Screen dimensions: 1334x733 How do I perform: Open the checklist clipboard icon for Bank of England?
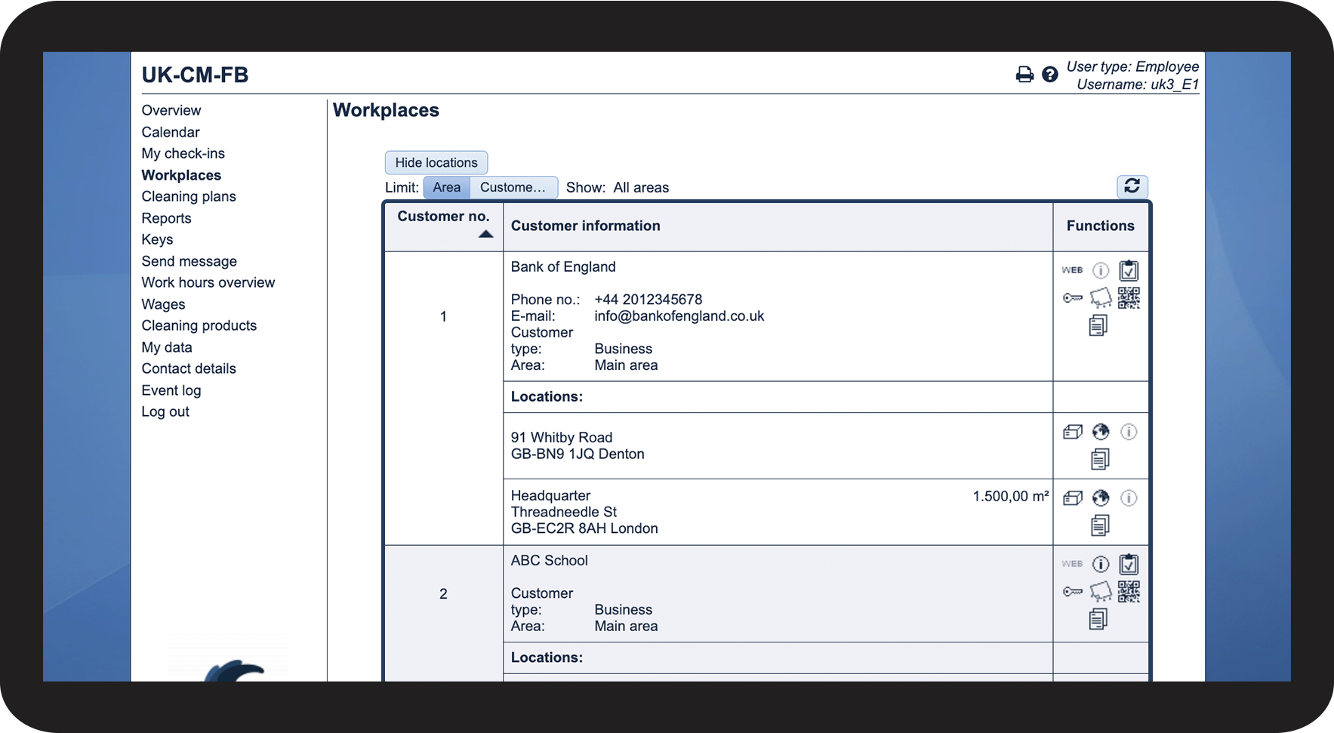click(x=1129, y=270)
